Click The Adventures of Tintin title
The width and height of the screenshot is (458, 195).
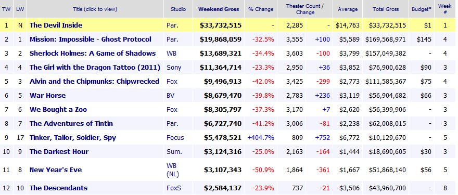71,123
